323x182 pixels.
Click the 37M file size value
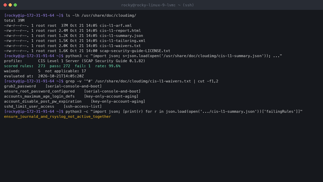[64, 26]
